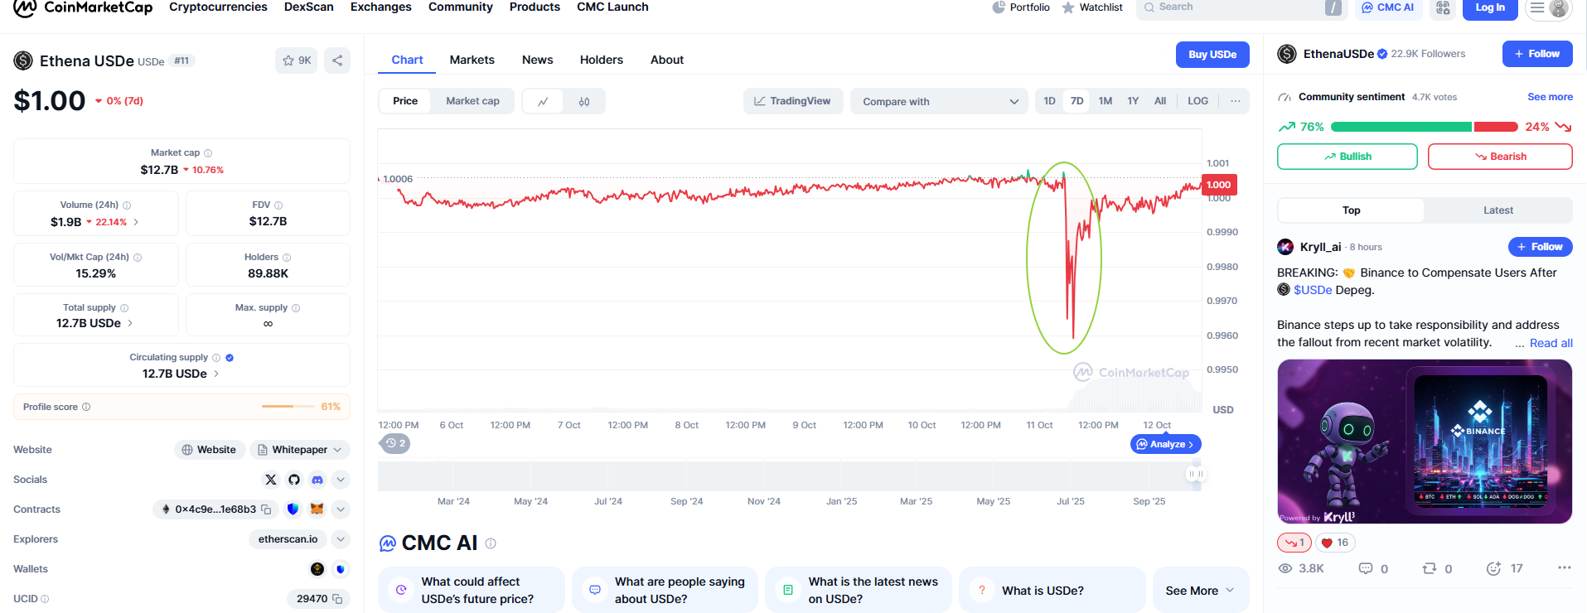This screenshot has width=1587, height=613.
Task: Switch to the Holders tab
Action: point(602,60)
